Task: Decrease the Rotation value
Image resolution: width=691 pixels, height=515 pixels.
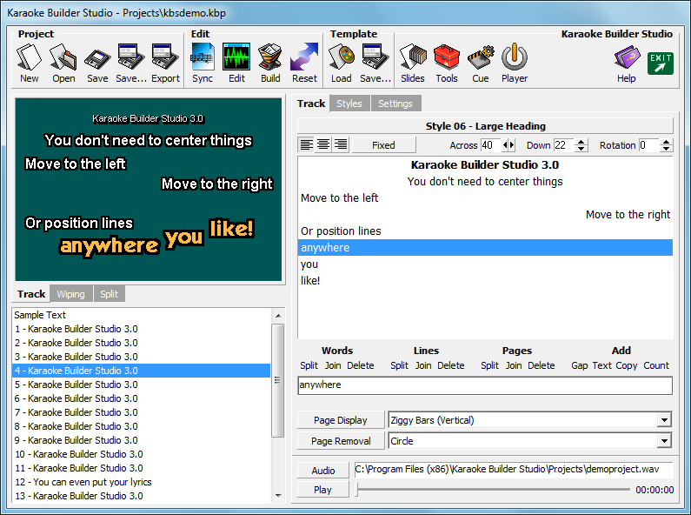Action: tap(667, 149)
